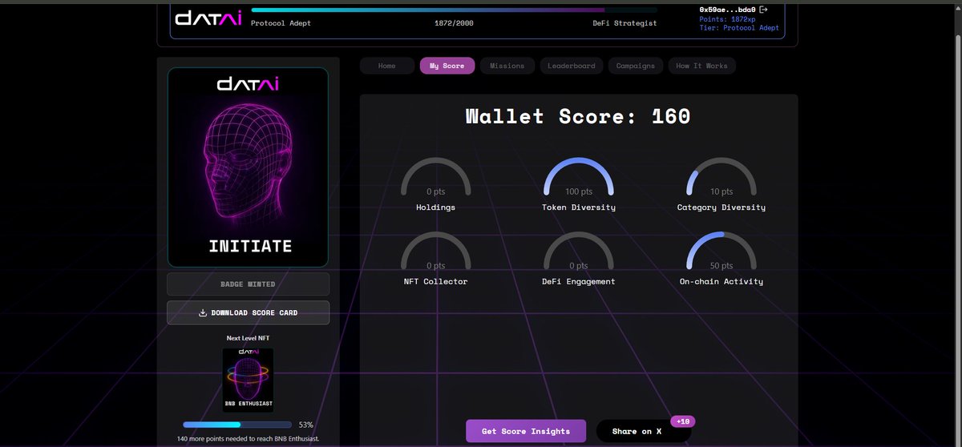Screen dimensions: 962x447
Task: Click the 'DeFi Strategist' label in header
Action: pos(624,23)
